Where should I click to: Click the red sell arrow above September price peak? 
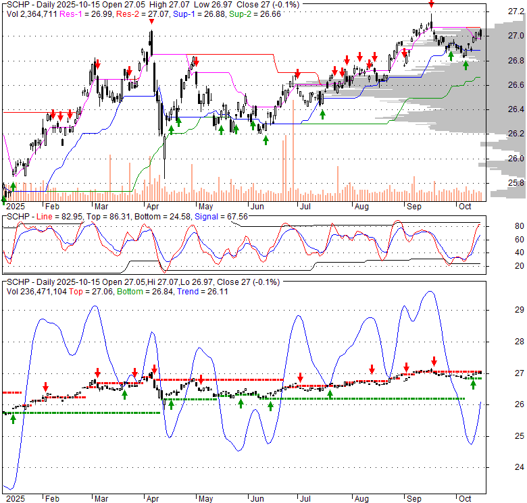click(x=431, y=4)
